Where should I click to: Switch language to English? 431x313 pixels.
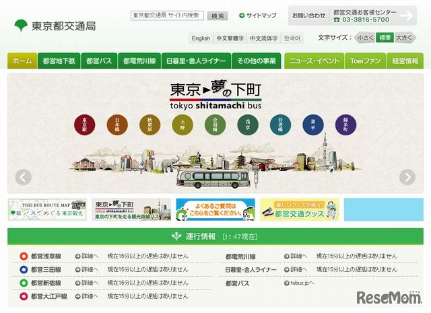click(x=201, y=38)
